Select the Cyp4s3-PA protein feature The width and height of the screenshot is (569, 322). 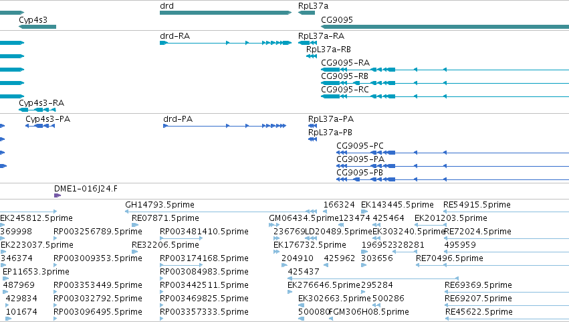[40, 126]
